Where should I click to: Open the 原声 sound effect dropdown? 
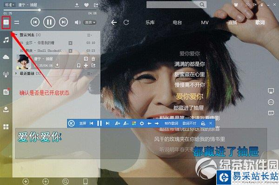(90, 22)
